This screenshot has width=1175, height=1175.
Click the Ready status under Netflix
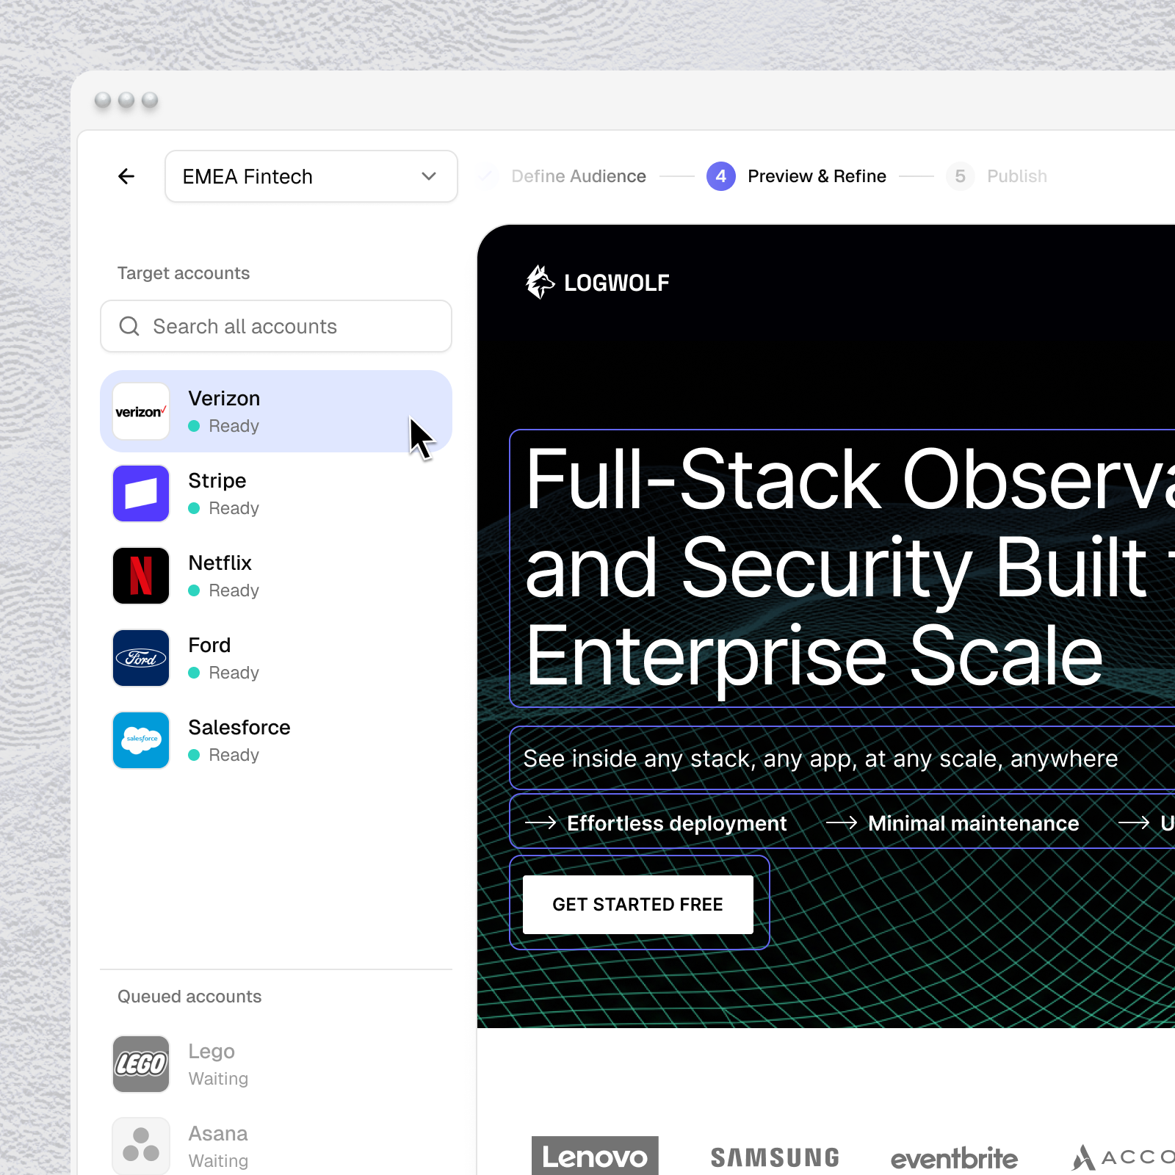pyautogui.click(x=234, y=590)
